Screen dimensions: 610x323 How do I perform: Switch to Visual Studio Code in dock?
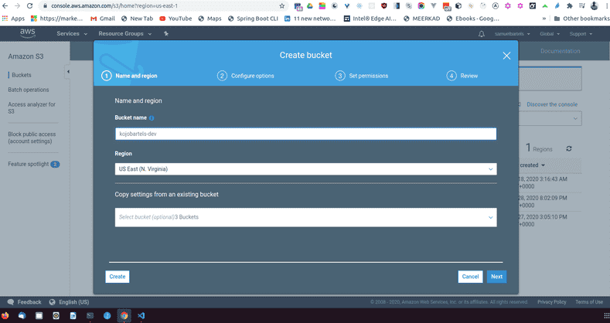click(x=141, y=315)
